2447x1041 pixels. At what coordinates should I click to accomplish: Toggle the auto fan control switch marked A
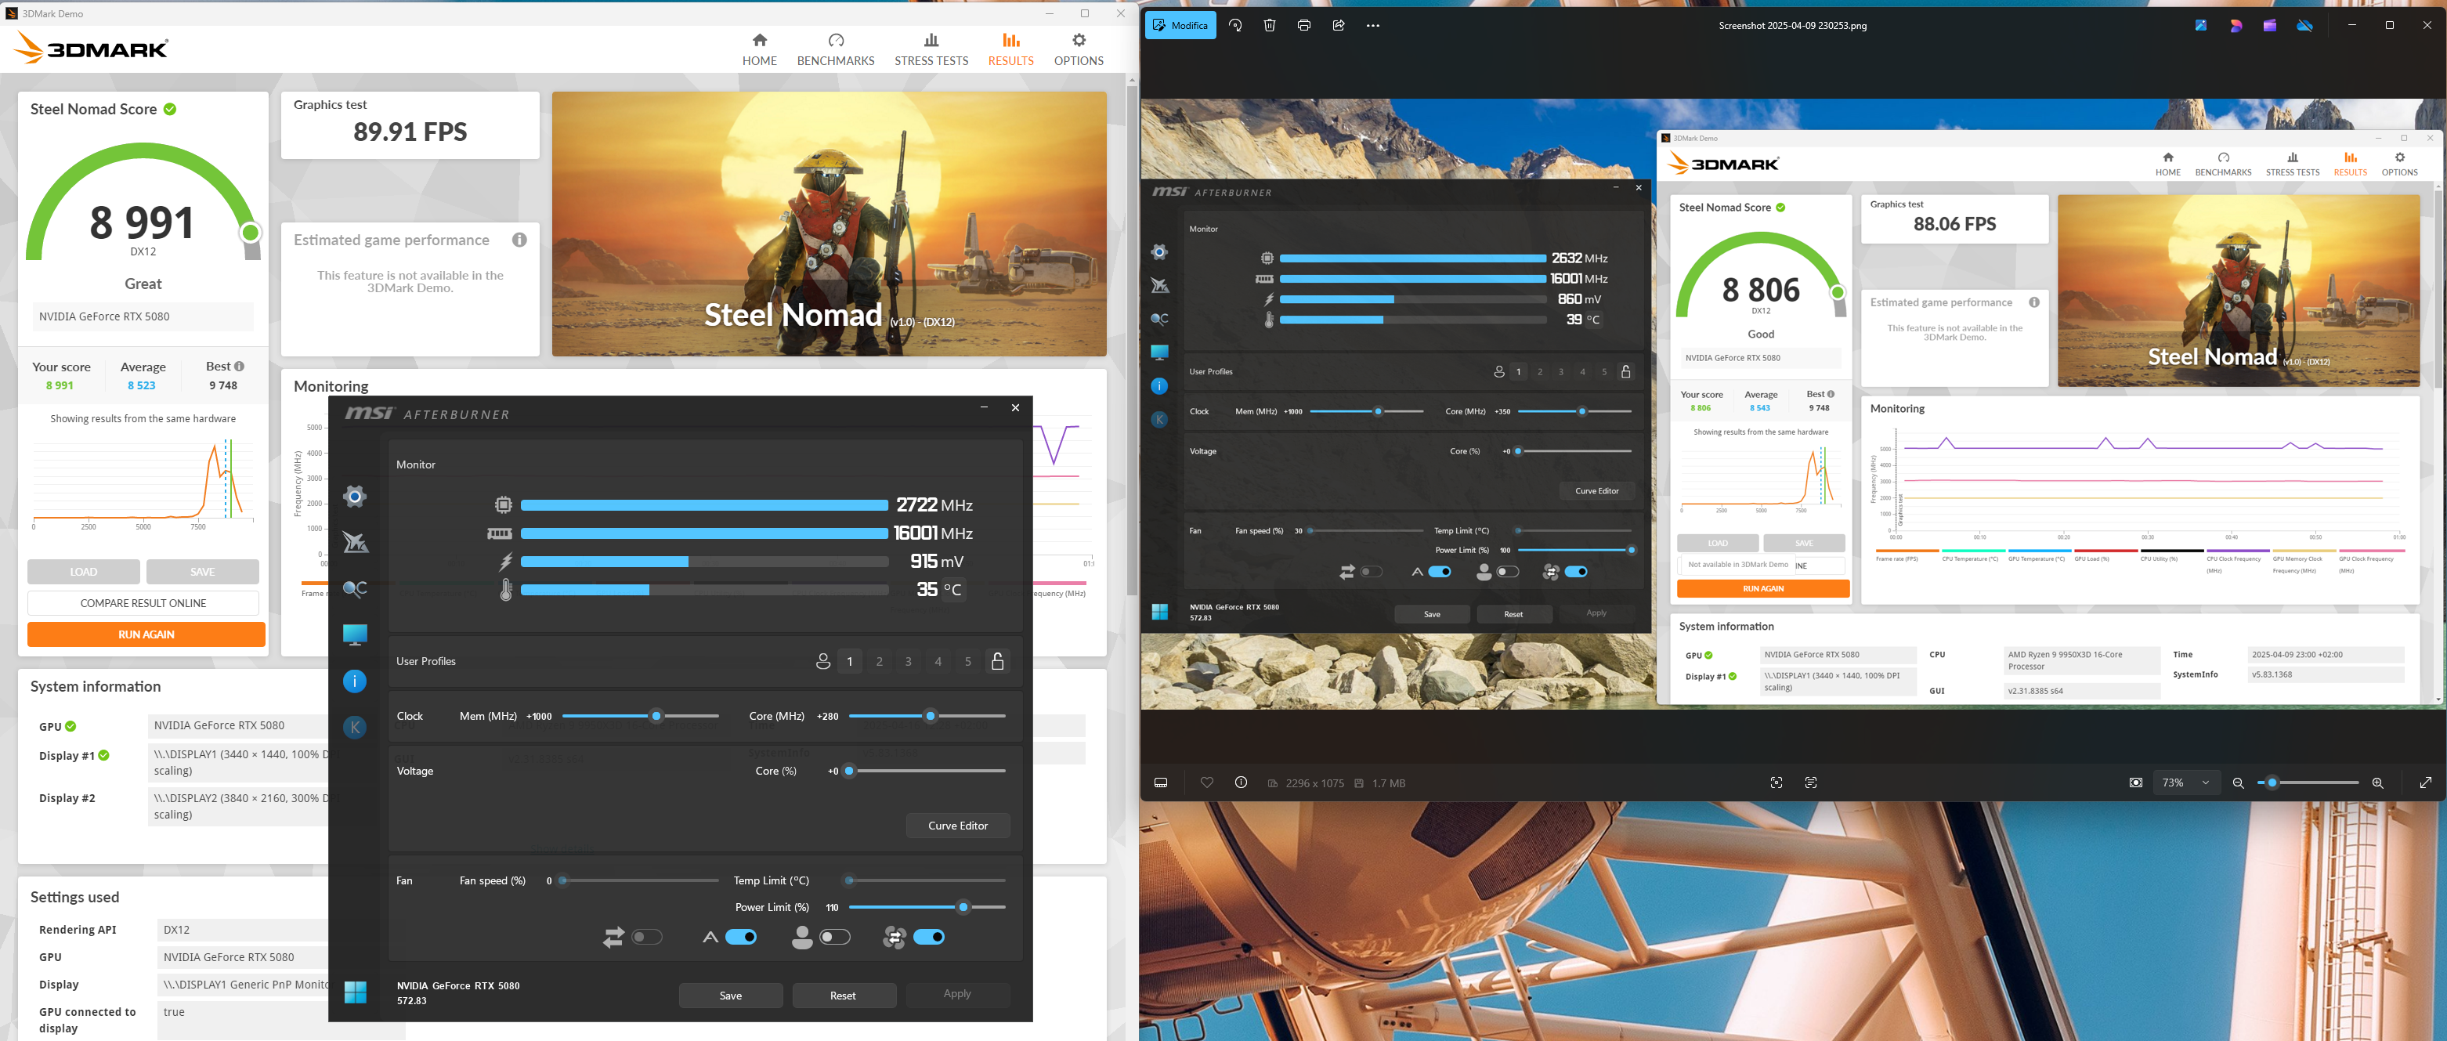(741, 938)
